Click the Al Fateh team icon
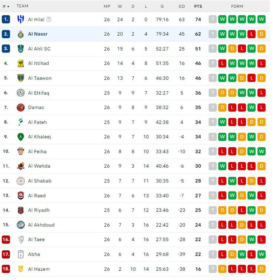The height and width of the screenshot is (280, 273). pos(21,122)
